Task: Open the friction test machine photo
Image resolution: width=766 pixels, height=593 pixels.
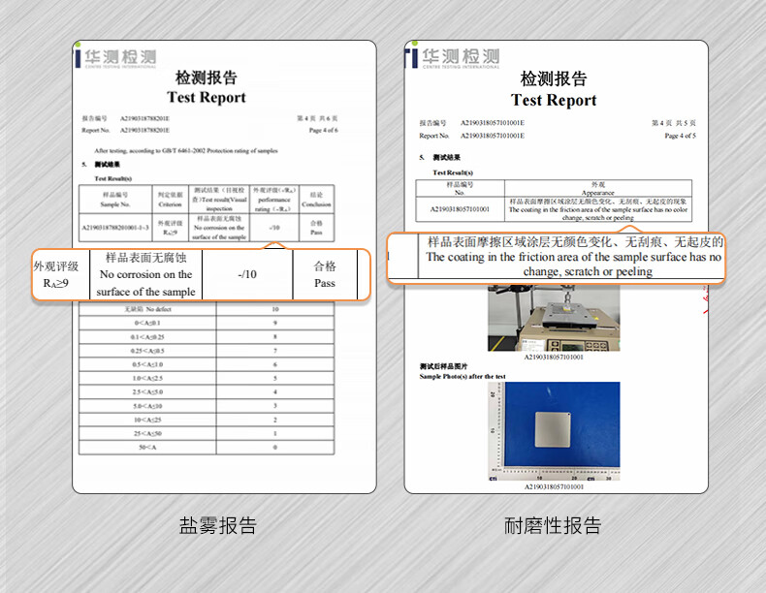Action: [x=554, y=319]
